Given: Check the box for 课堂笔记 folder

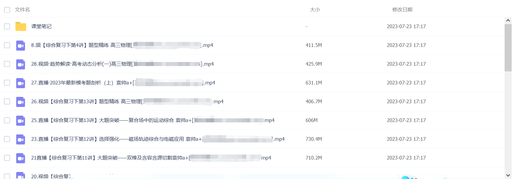Looking at the screenshot, I should tap(7, 26).
